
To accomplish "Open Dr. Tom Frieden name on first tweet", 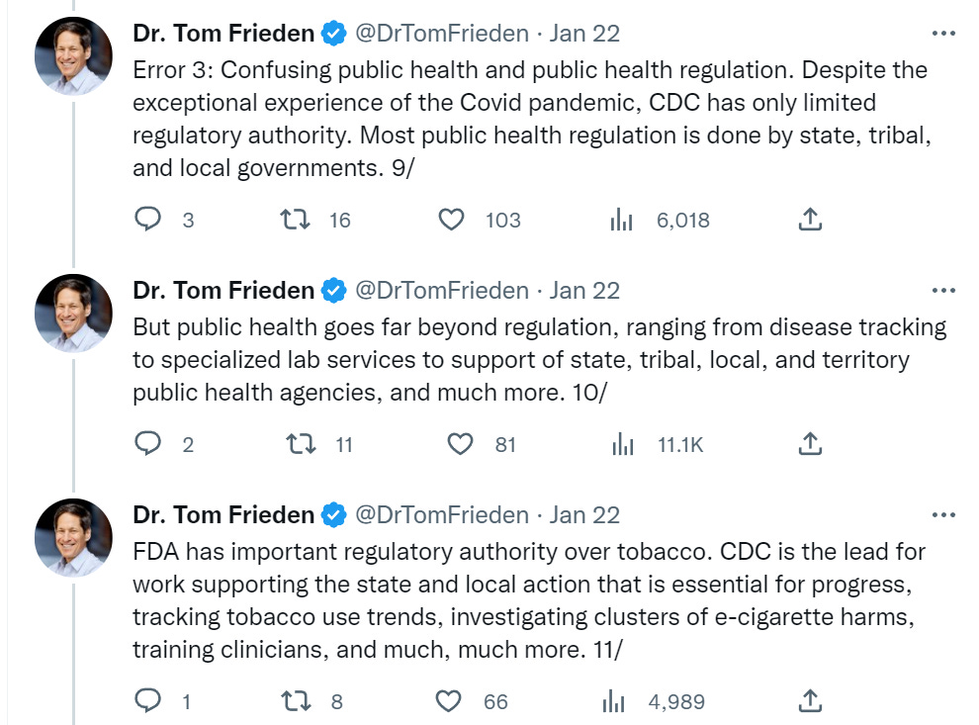I will point(222,33).
